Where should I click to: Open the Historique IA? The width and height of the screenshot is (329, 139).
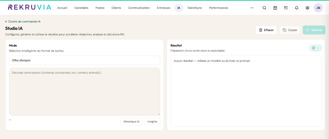(131, 122)
